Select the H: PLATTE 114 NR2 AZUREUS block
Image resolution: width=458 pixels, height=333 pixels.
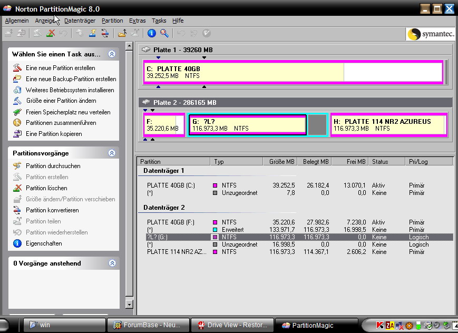pyautogui.click(x=389, y=125)
